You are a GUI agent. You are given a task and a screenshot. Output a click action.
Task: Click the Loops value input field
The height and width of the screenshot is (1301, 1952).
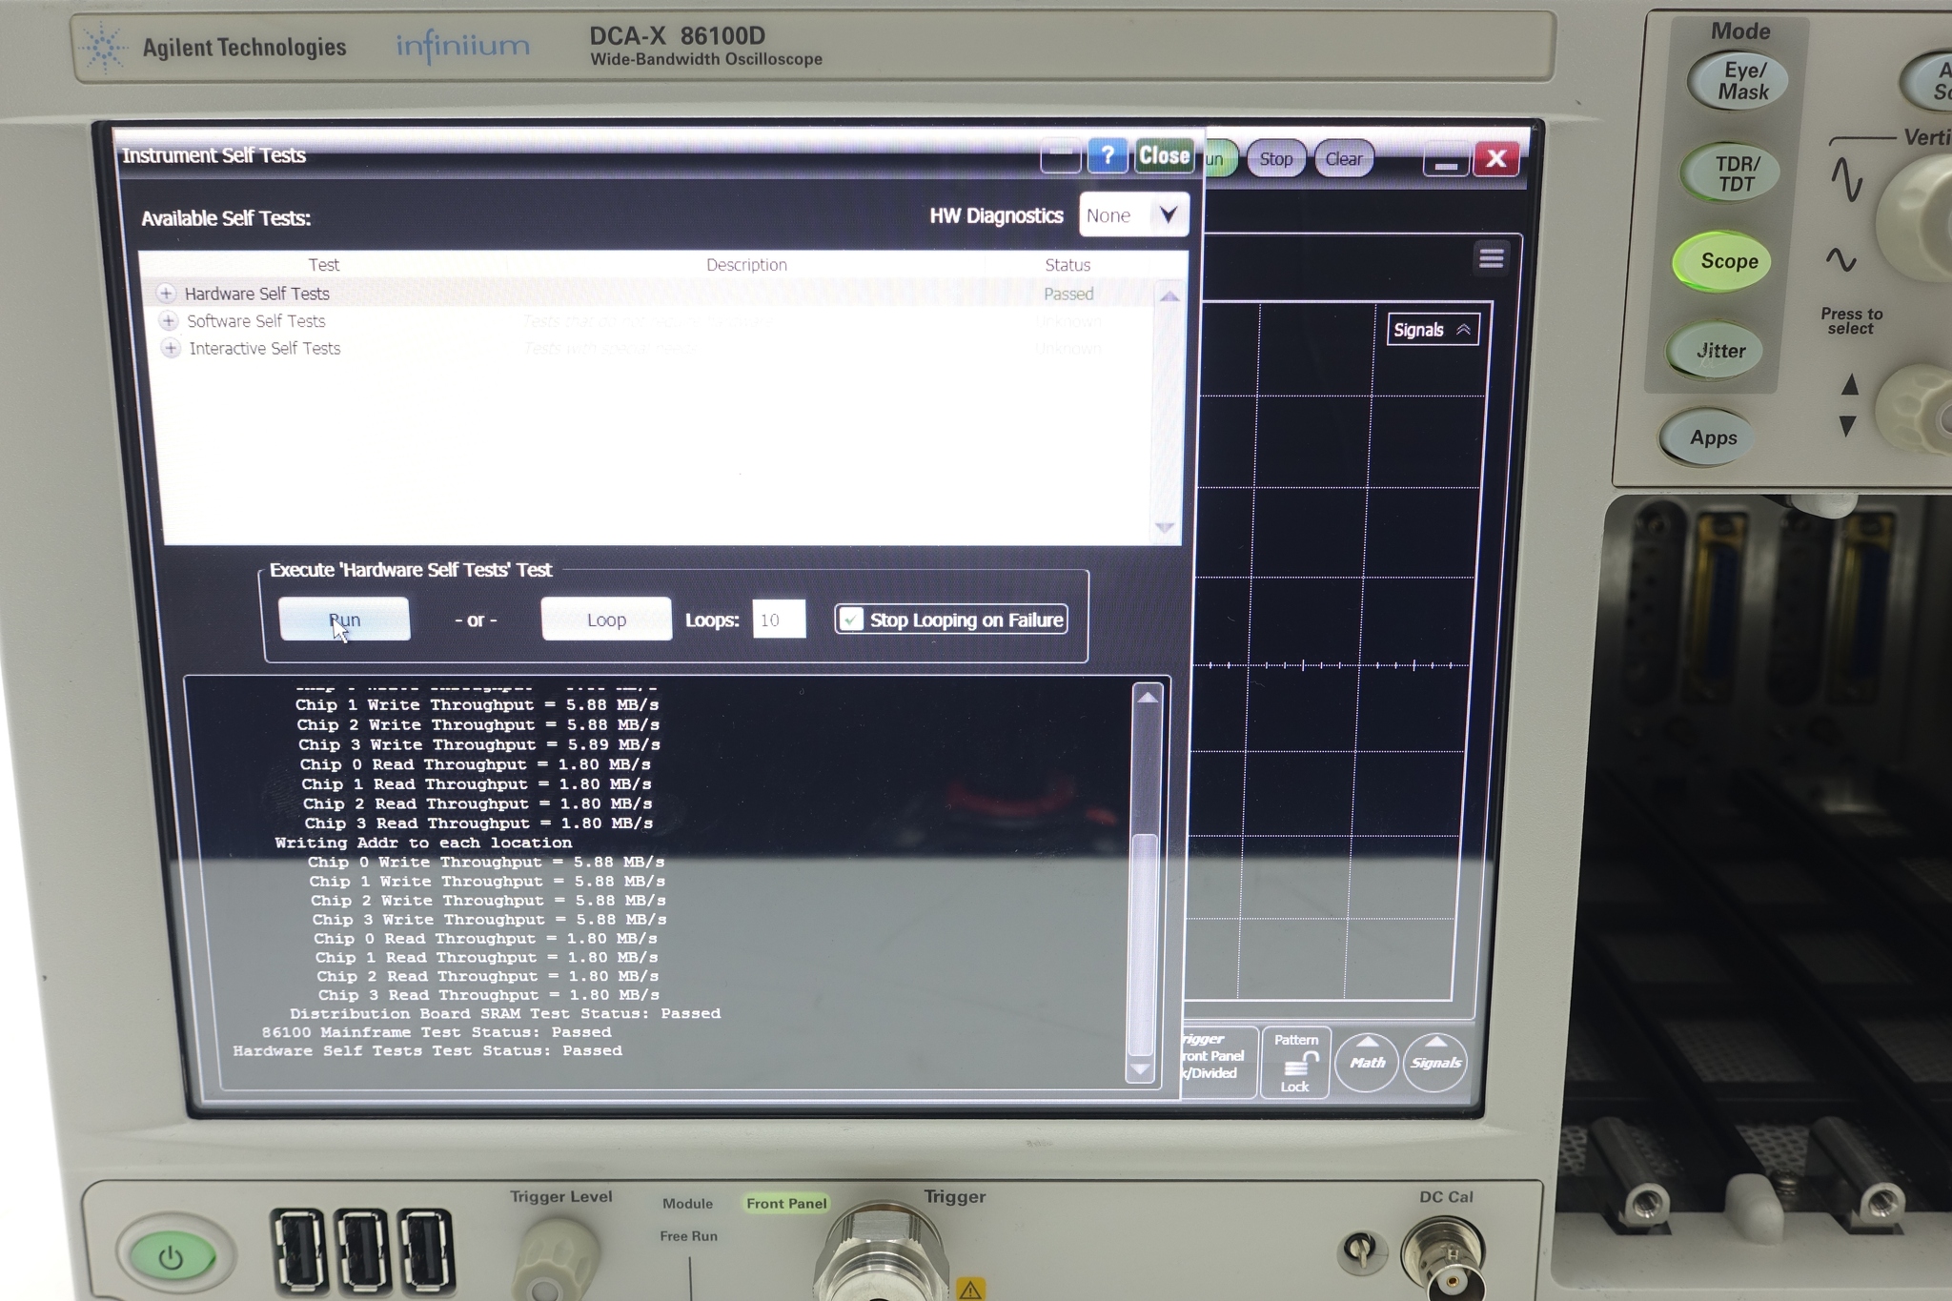click(x=778, y=620)
